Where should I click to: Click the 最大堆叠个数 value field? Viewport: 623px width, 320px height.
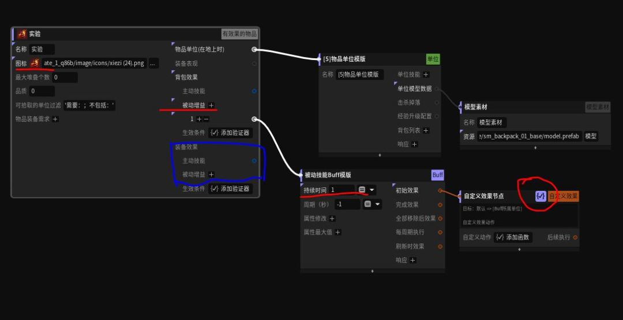65,77
